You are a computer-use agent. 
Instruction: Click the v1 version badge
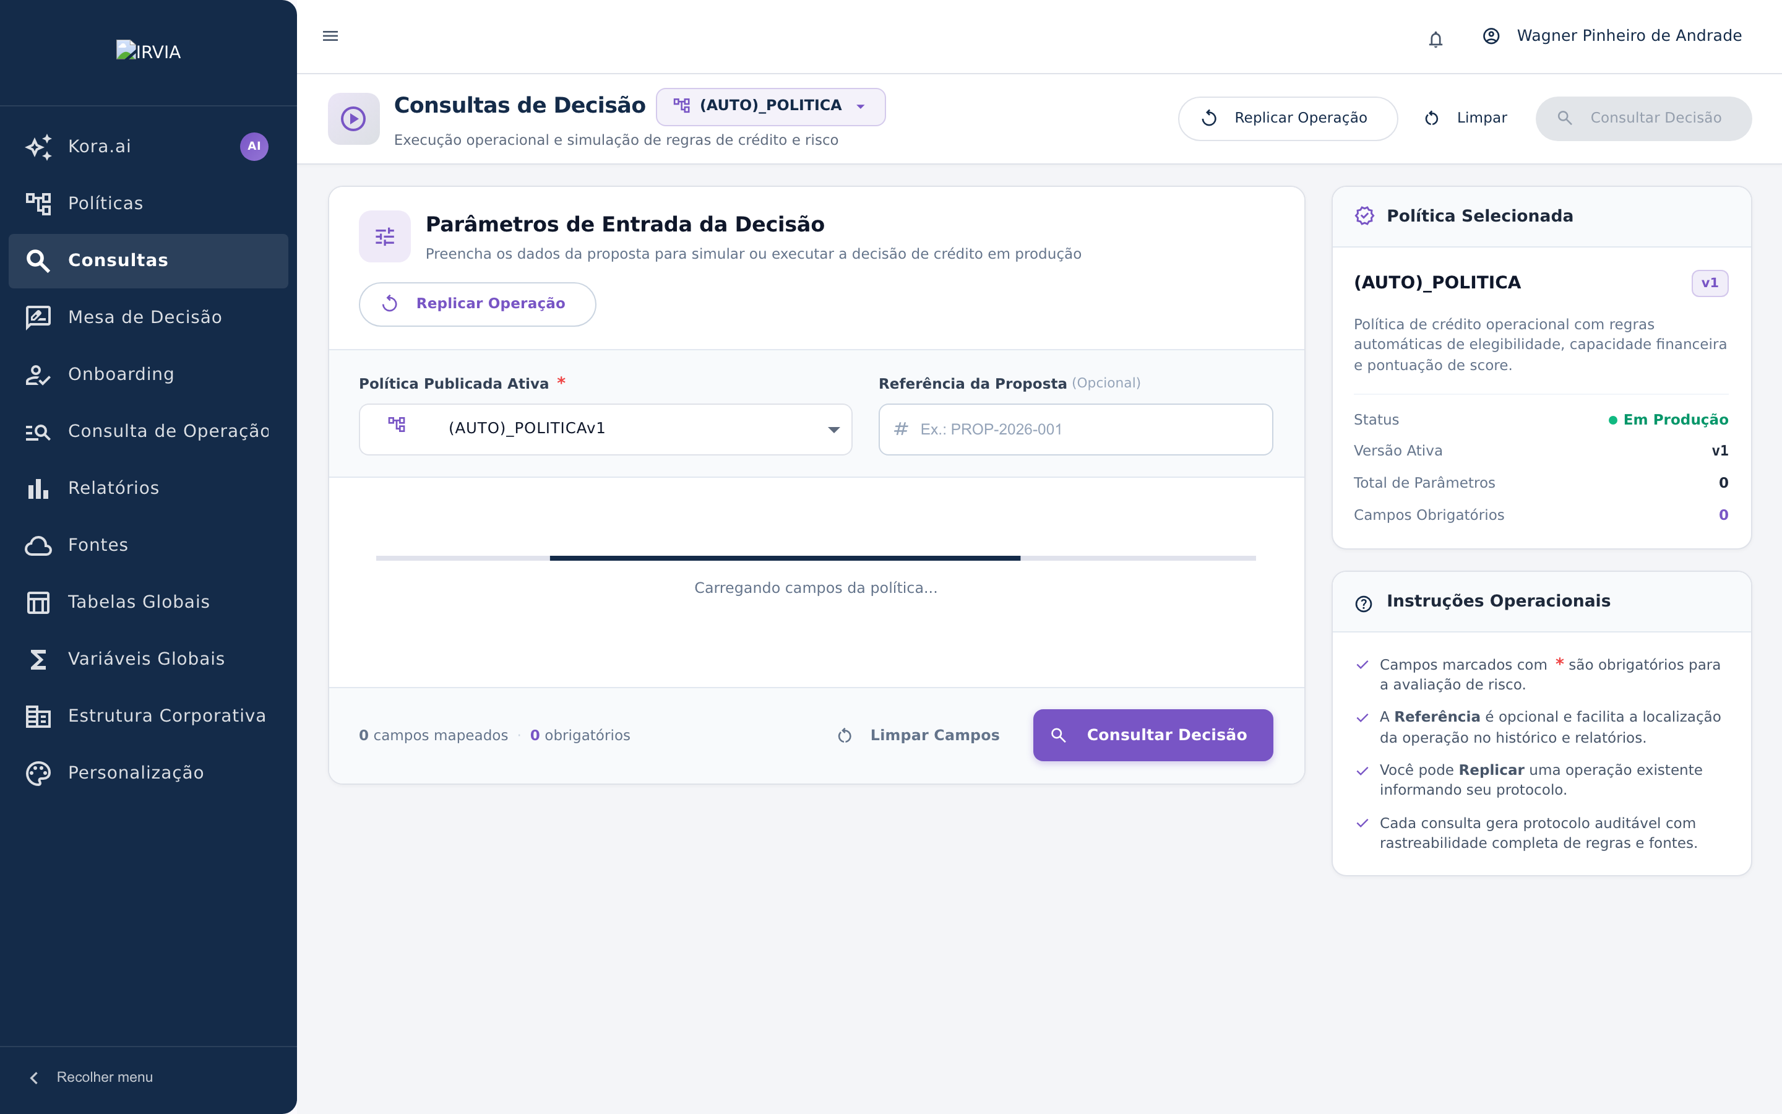(1709, 283)
